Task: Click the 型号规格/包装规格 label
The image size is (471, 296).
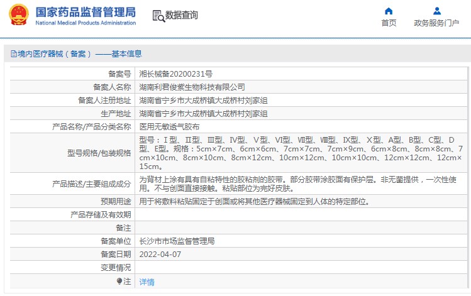Action: click(x=99, y=153)
